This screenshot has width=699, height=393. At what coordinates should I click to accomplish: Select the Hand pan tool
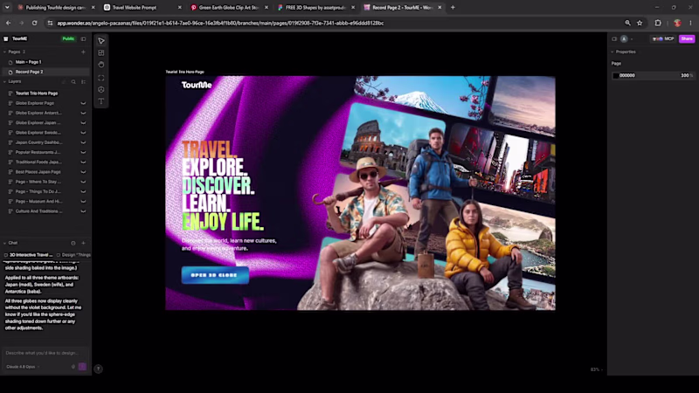click(x=101, y=65)
